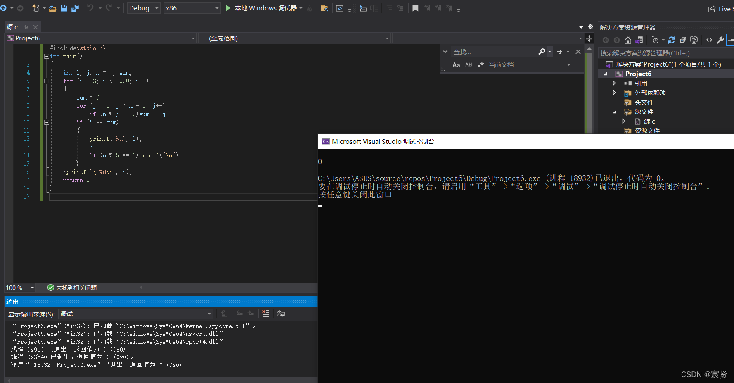This screenshot has width=734, height=383.
Task: Collapse if block with fold box on line 10
Action: (x=47, y=122)
